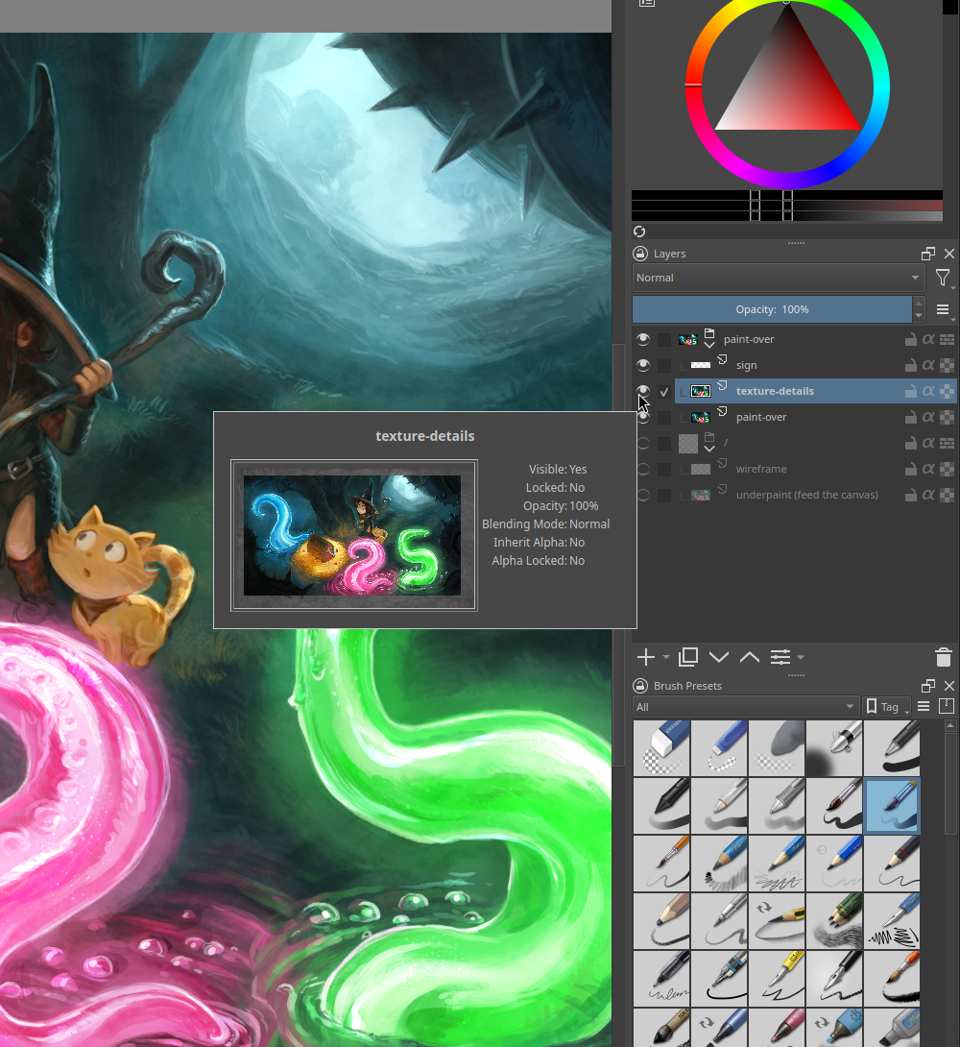Check the selection box for sign layer

664,365
